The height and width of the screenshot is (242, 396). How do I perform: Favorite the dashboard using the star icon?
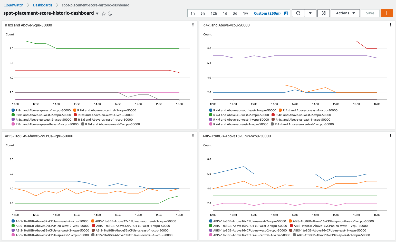(104, 13)
